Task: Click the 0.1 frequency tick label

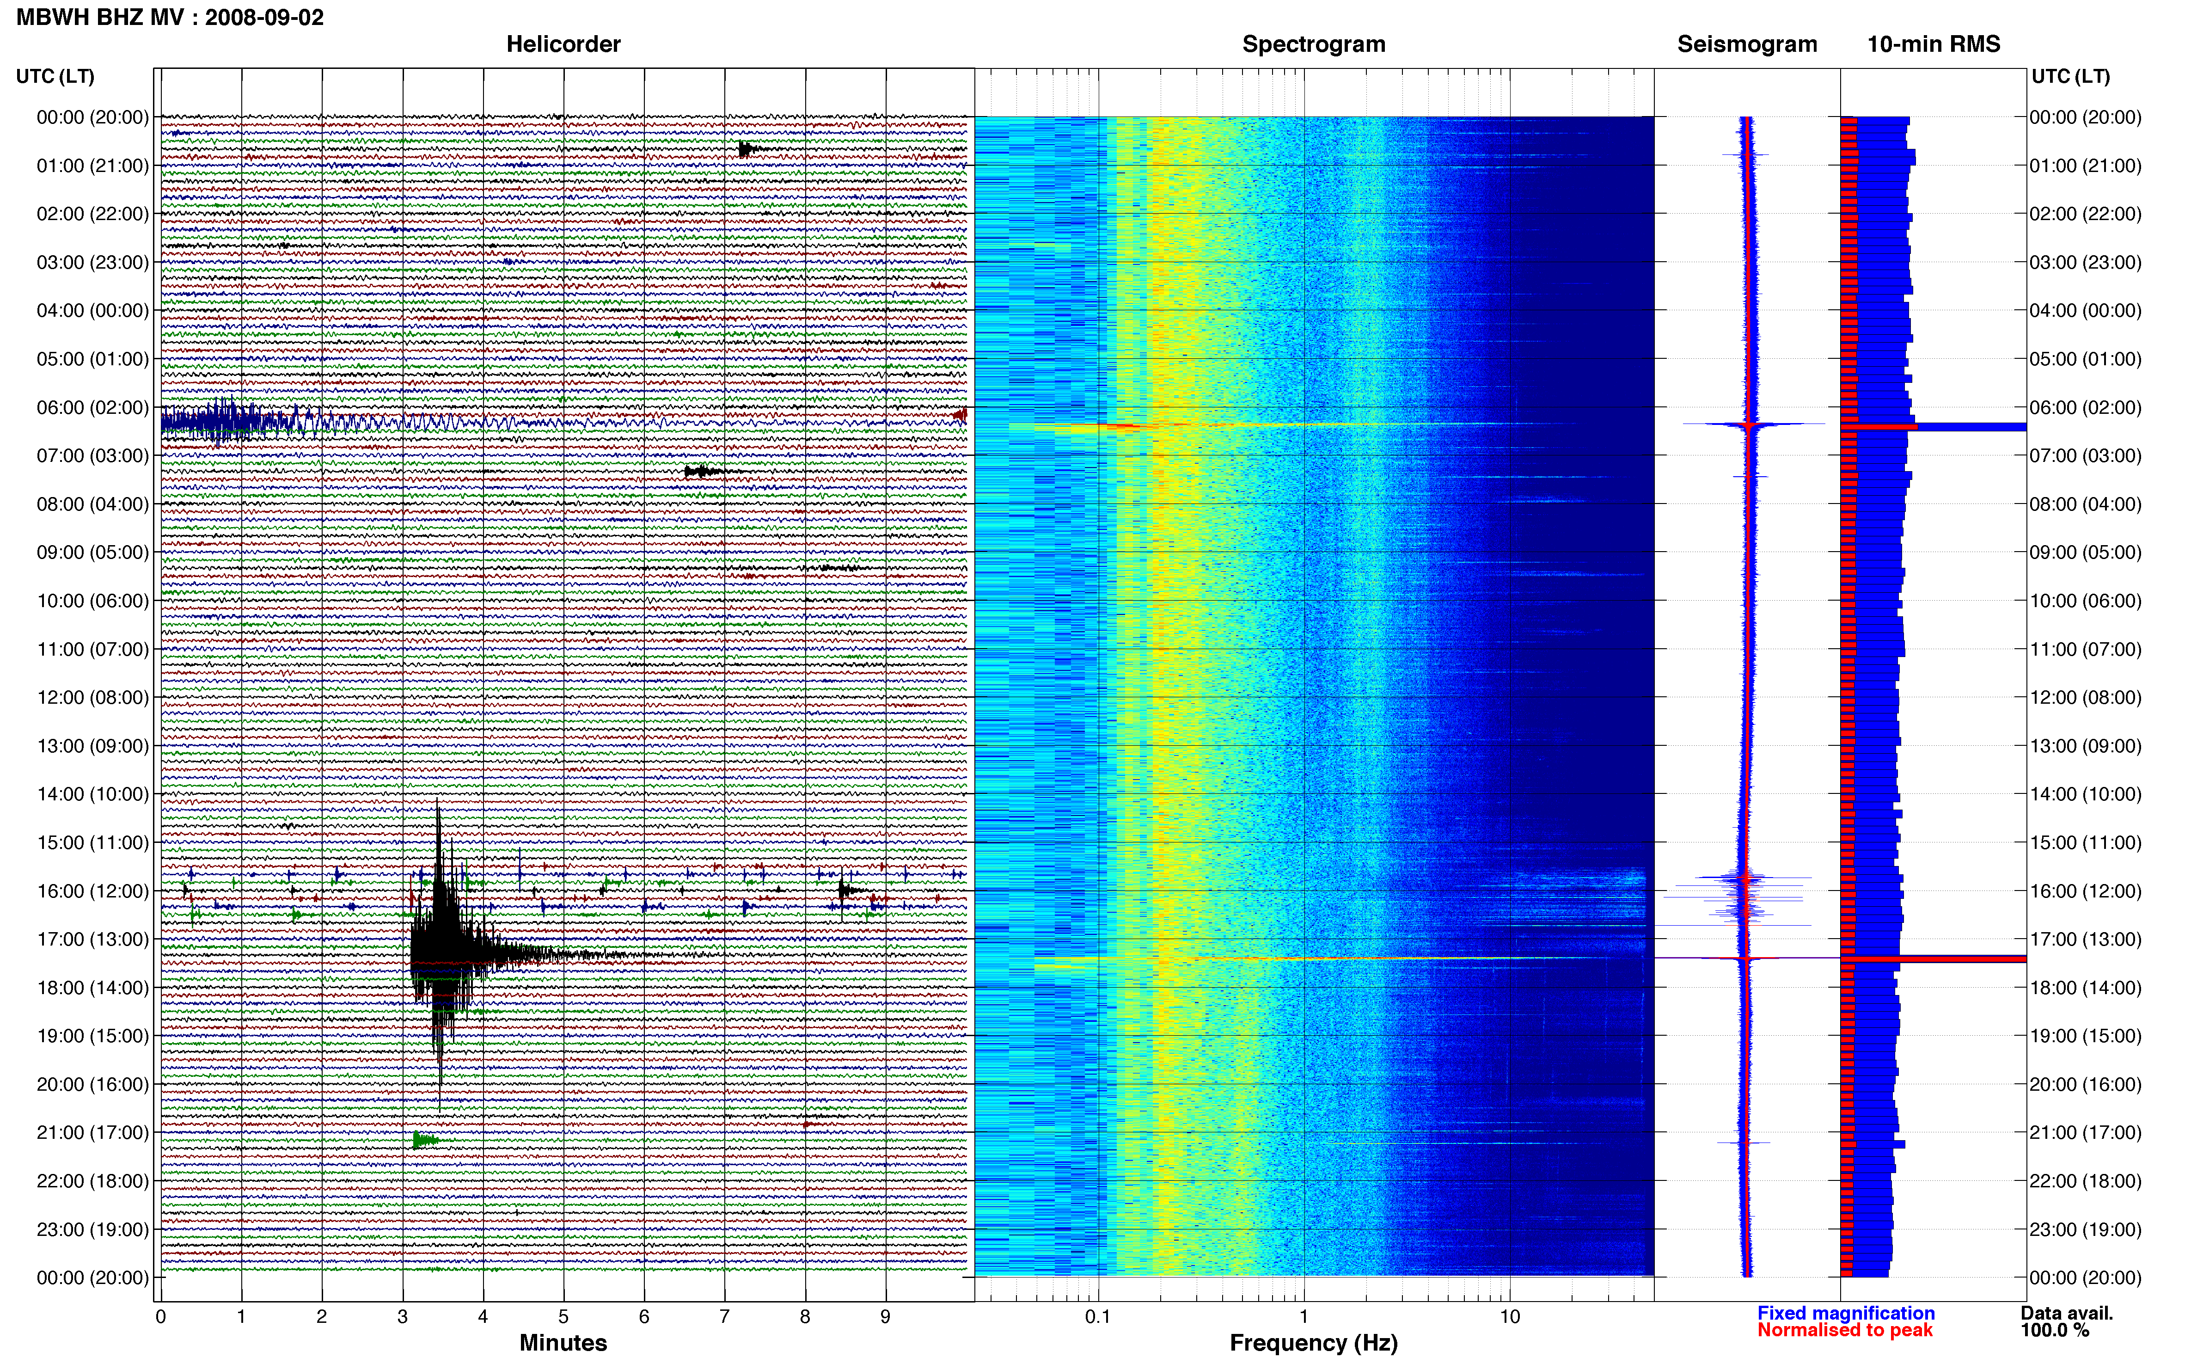Action: [x=1098, y=1316]
